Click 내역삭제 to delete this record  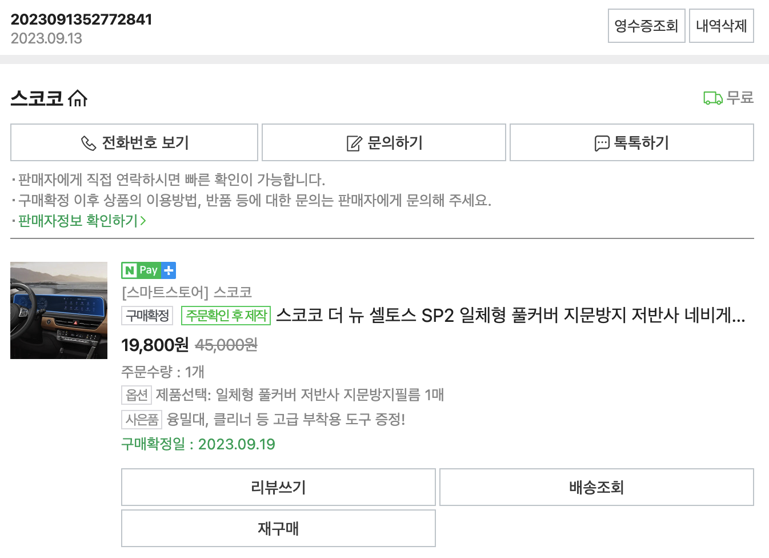pos(721,25)
